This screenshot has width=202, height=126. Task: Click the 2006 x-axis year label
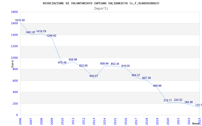pyautogui.click(x=20, y=121)
